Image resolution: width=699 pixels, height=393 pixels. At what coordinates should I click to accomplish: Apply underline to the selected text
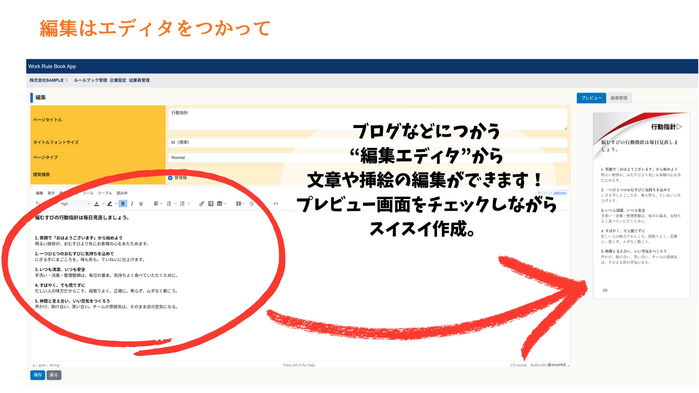coord(141,204)
